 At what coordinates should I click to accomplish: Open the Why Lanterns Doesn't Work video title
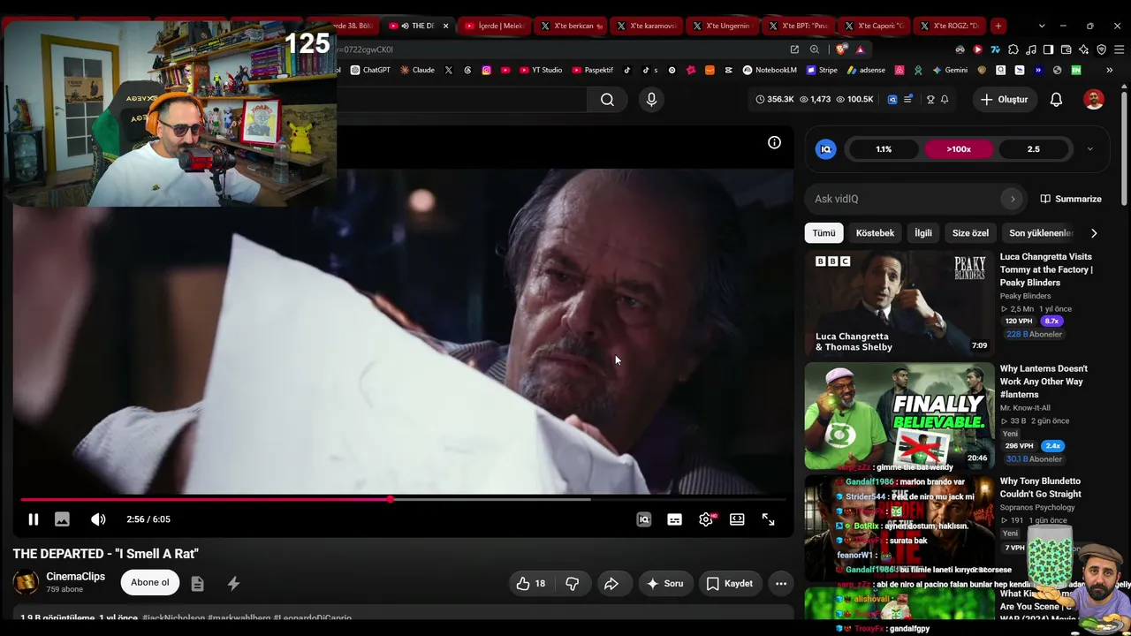(x=1044, y=382)
